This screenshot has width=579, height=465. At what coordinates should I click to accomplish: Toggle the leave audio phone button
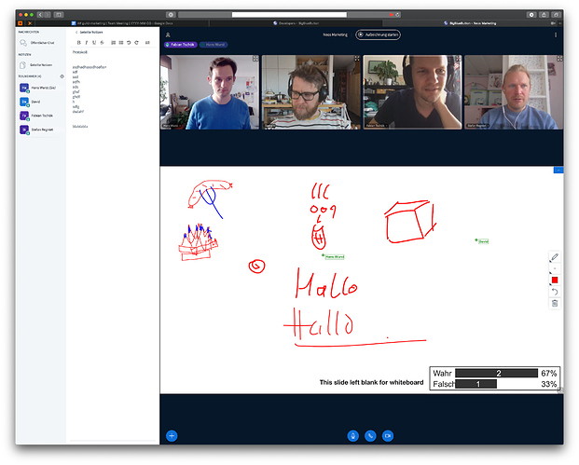pos(370,435)
